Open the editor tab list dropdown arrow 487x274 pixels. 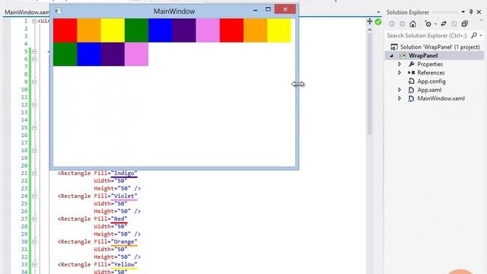click(x=378, y=12)
